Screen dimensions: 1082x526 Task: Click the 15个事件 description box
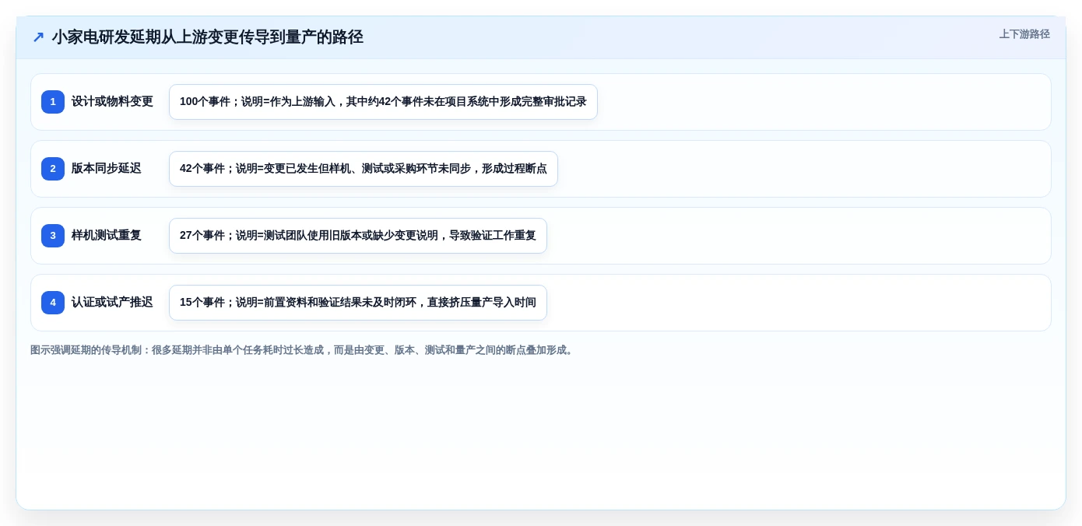pyautogui.click(x=358, y=303)
